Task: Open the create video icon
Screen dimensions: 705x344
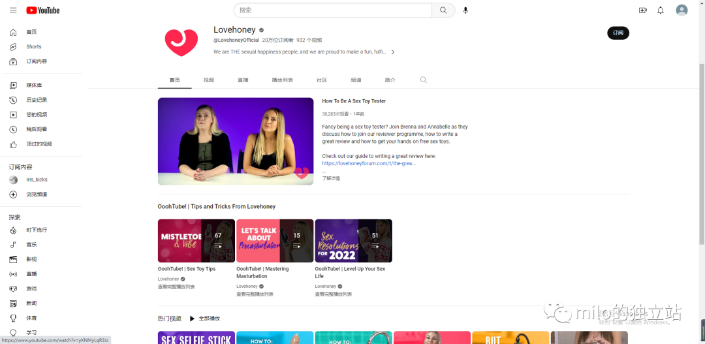Action: tap(642, 10)
